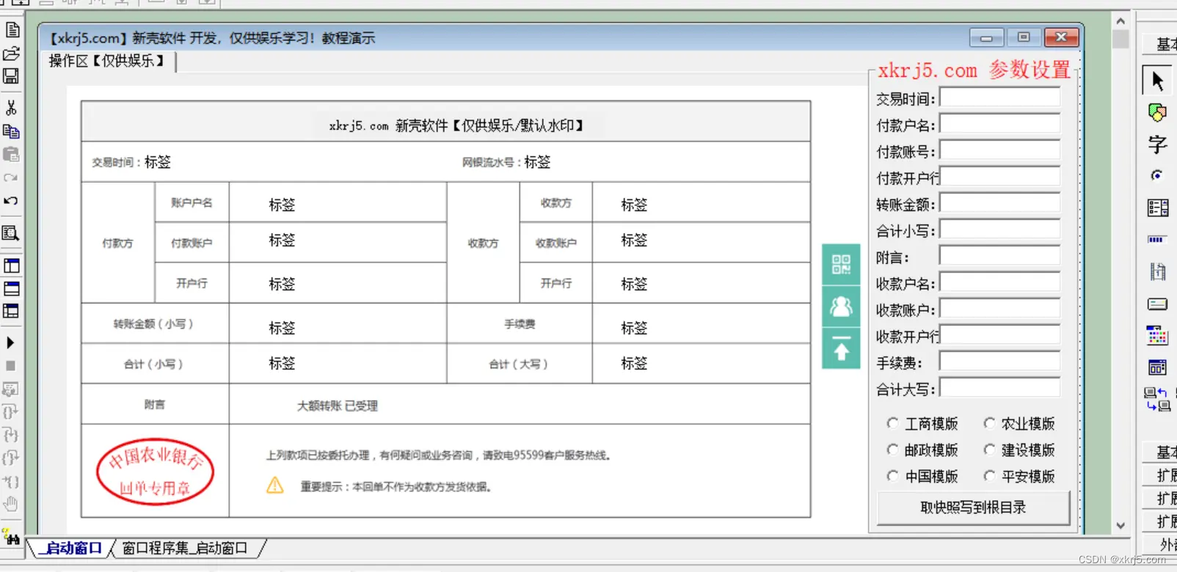Click in the 收款户名 input field
Image resolution: width=1177 pixels, height=572 pixels.
(x=999, y=283)
